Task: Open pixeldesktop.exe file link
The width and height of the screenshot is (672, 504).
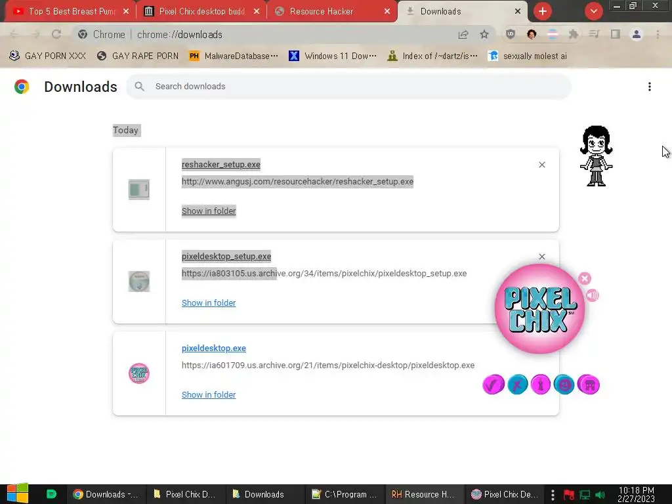Action: tap(214, 348)
